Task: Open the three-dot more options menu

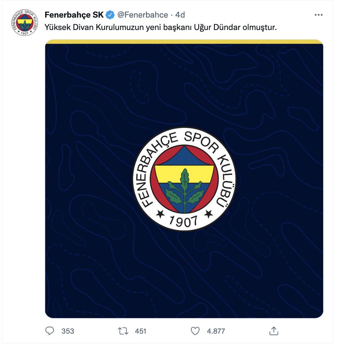Action: (x=318, y=15)
